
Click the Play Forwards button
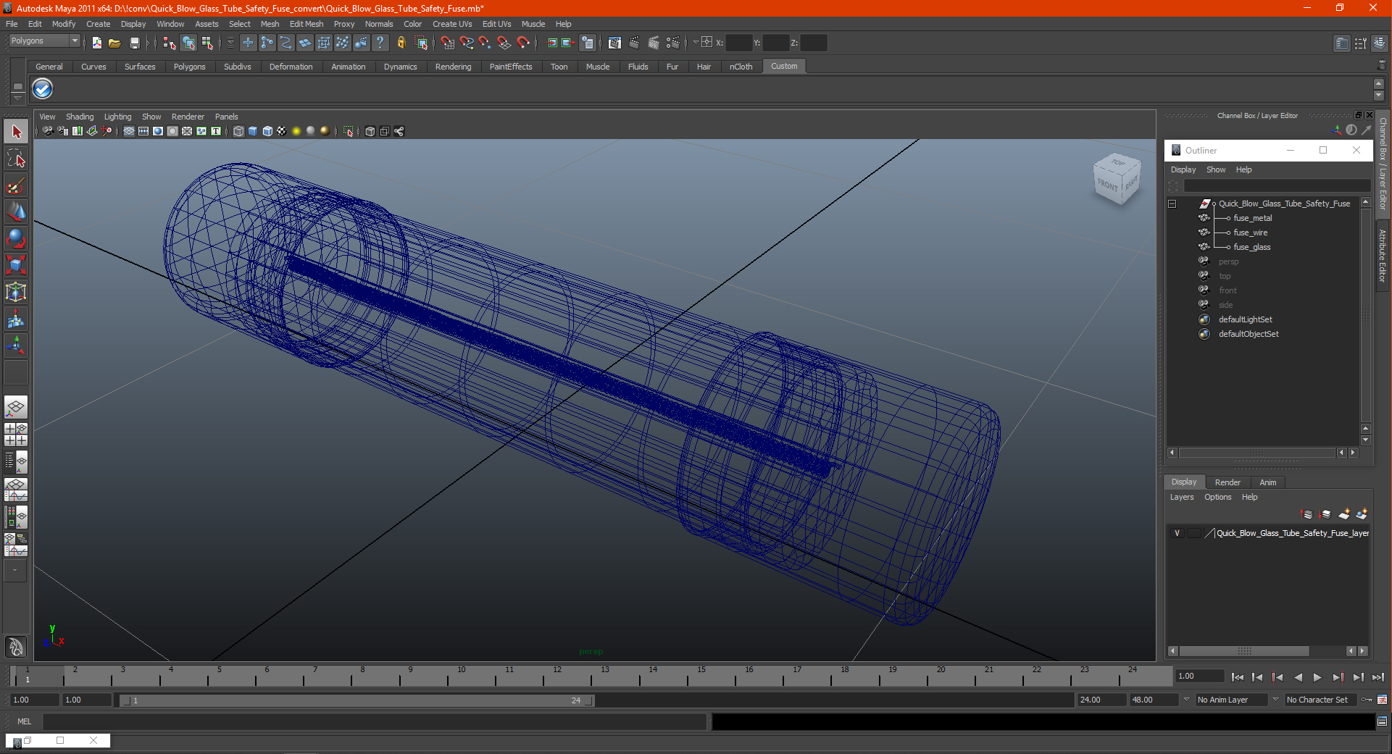click(1317, 677)
